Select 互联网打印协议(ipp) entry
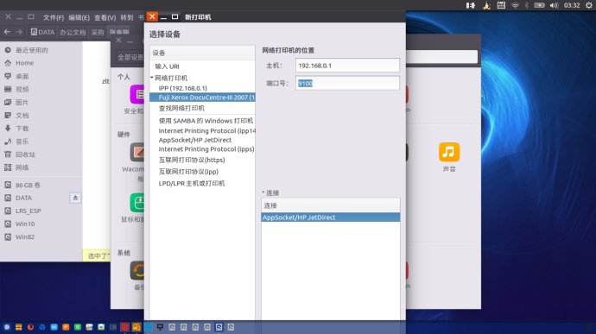The height and width of the screenshot is (334, 596). pos(188,172)
